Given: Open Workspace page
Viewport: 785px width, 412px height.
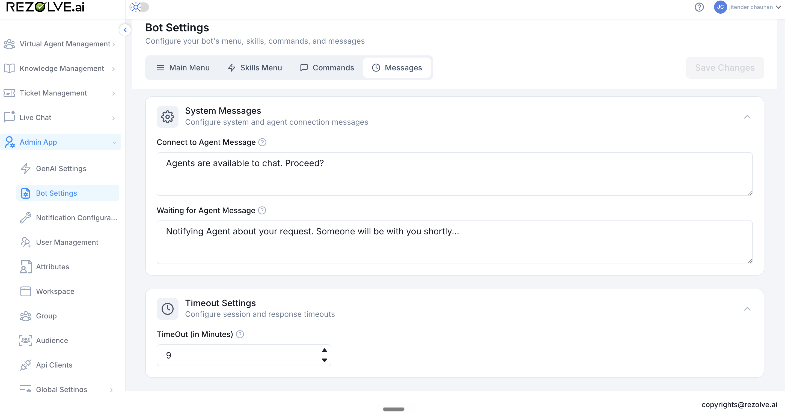Looking at the screenshot, I should tap(55, 291).
